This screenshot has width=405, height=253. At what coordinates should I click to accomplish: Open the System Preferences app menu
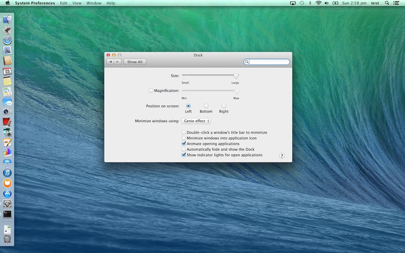tap(35, 3)
